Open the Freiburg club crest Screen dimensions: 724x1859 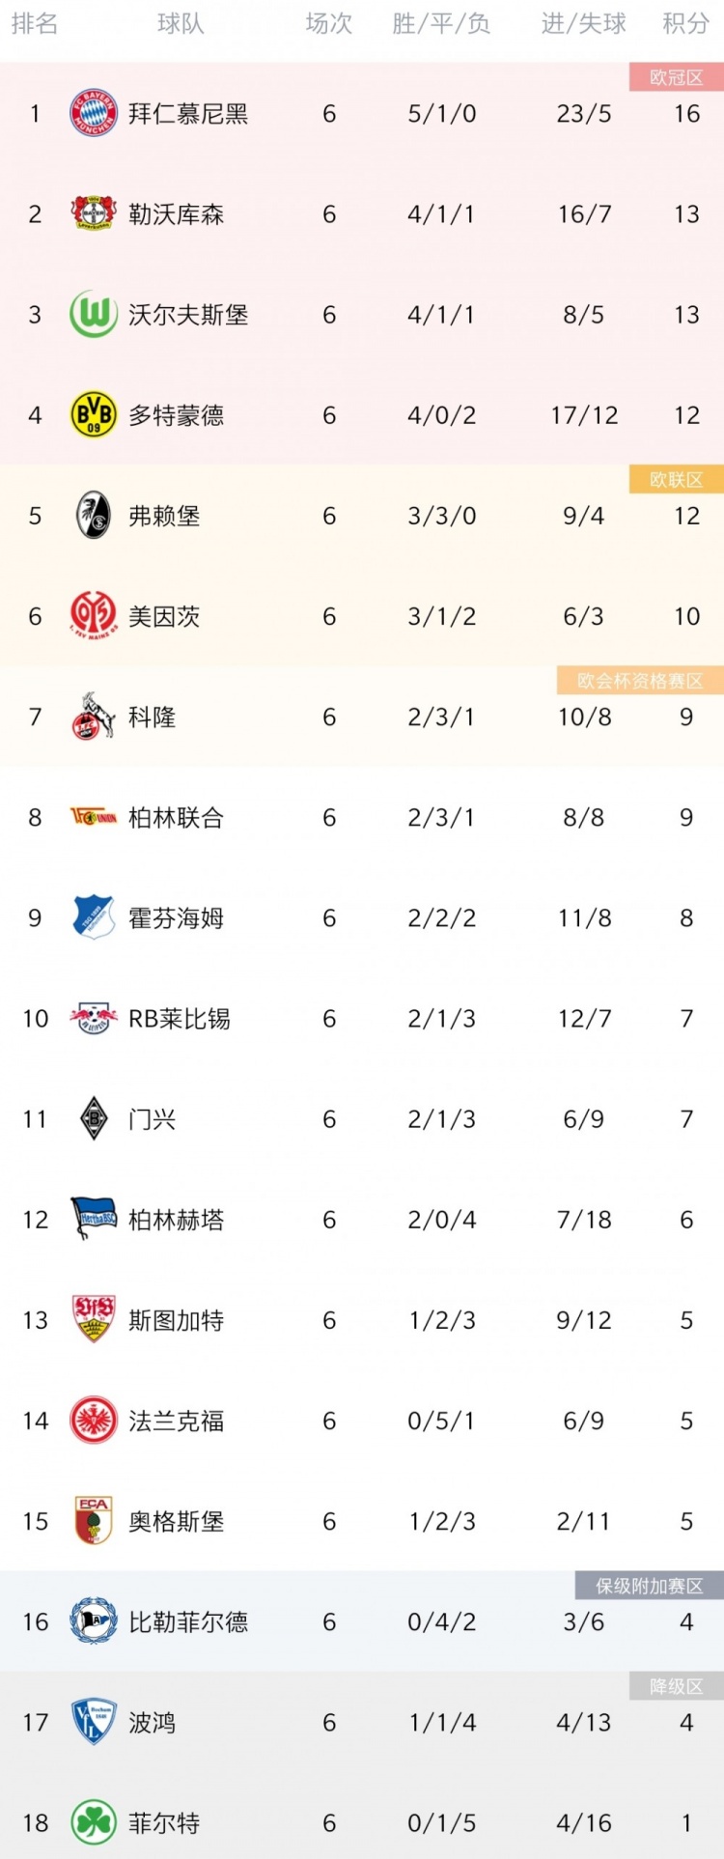coord(94,516)
